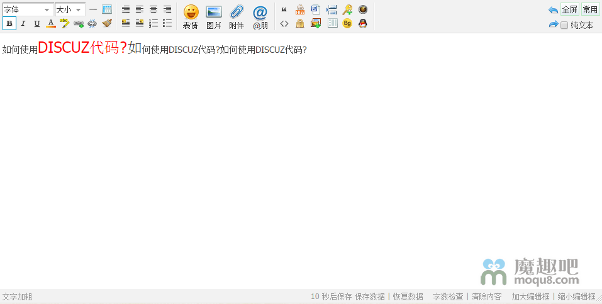The height and width of the screenshot is (304, 602).
Task: Center align the text
Action: coord(153,9)
